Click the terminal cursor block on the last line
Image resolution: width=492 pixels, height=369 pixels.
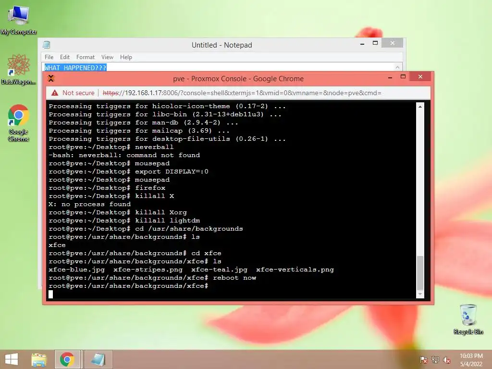(50, 294)
